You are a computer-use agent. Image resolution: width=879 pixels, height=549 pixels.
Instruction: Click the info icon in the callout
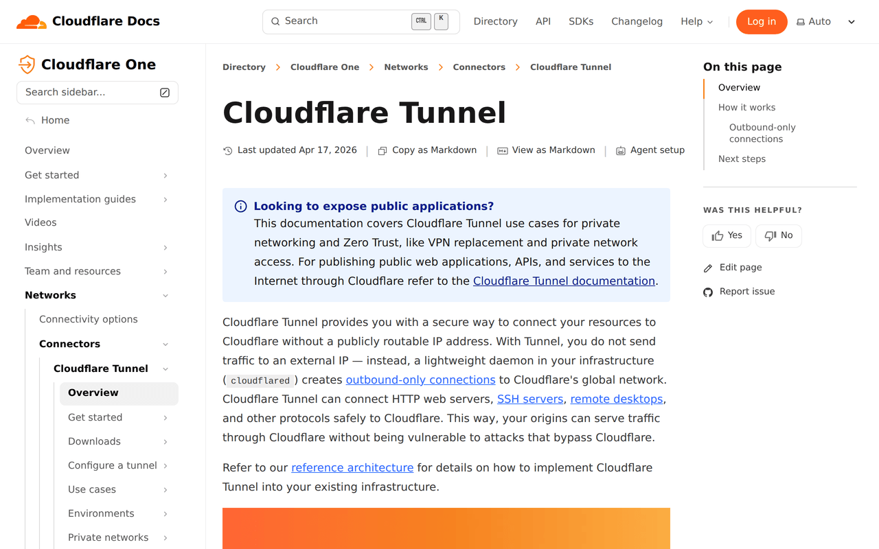[x=241, y=207]
